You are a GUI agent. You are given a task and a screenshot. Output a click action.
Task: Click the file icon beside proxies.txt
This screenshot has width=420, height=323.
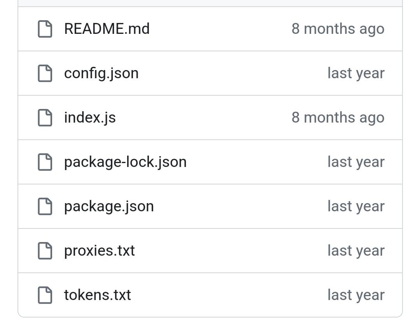pyautogui.click(x=45, y=251)
